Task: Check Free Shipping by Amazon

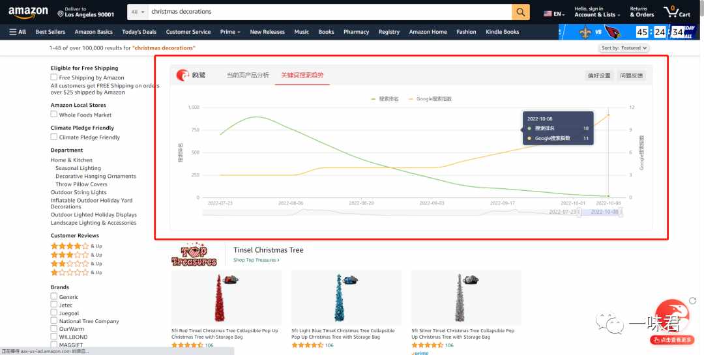Action: pos(54,78)
